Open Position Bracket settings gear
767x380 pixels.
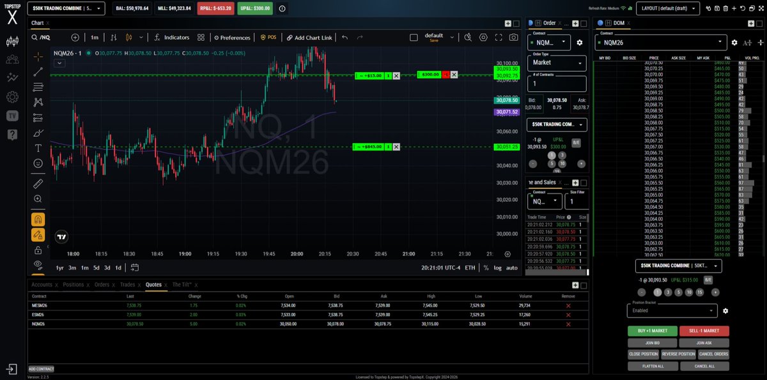tap(725, 311)
